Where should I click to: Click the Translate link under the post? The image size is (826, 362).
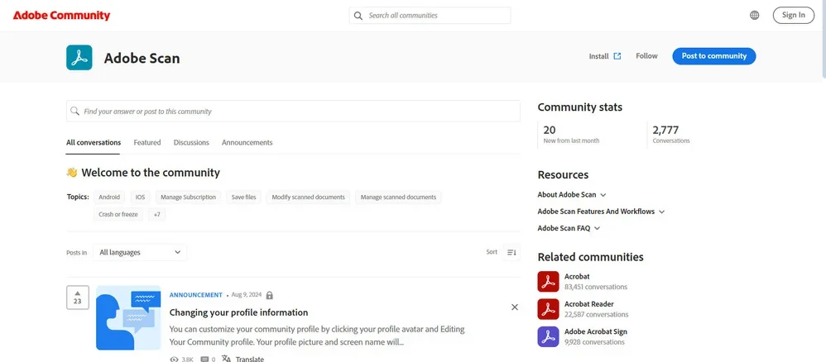tap(250, 360)
